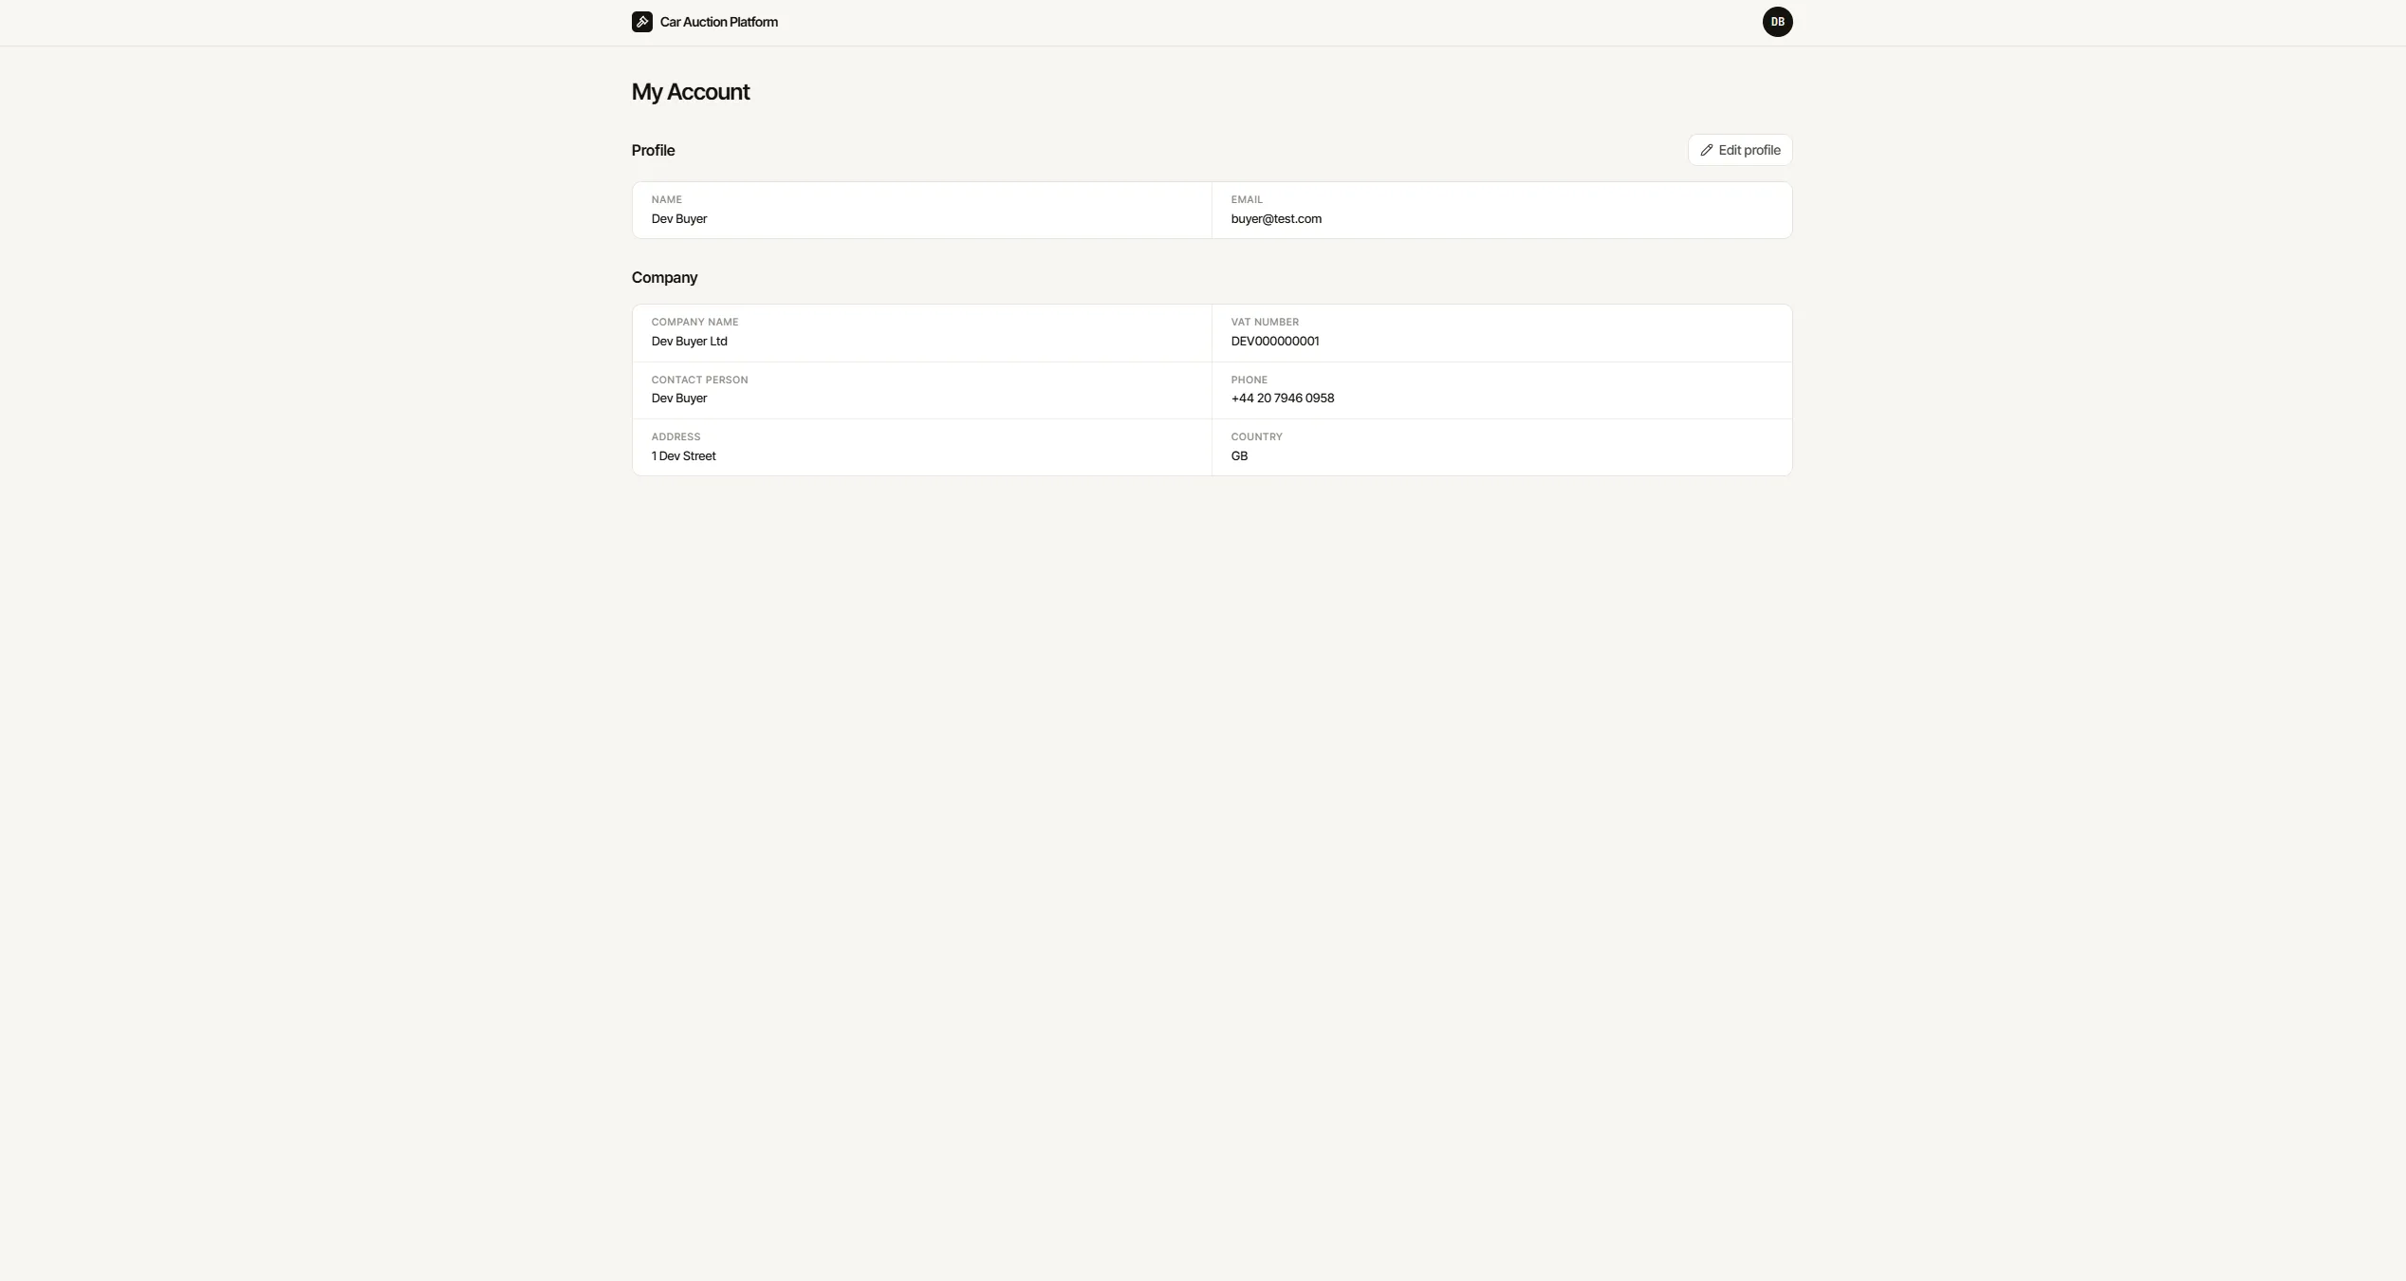
Task: Select the Company section heading
Action: click(664, 277)
